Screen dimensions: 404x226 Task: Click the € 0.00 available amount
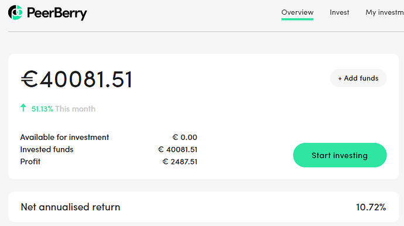coord(185,137)
